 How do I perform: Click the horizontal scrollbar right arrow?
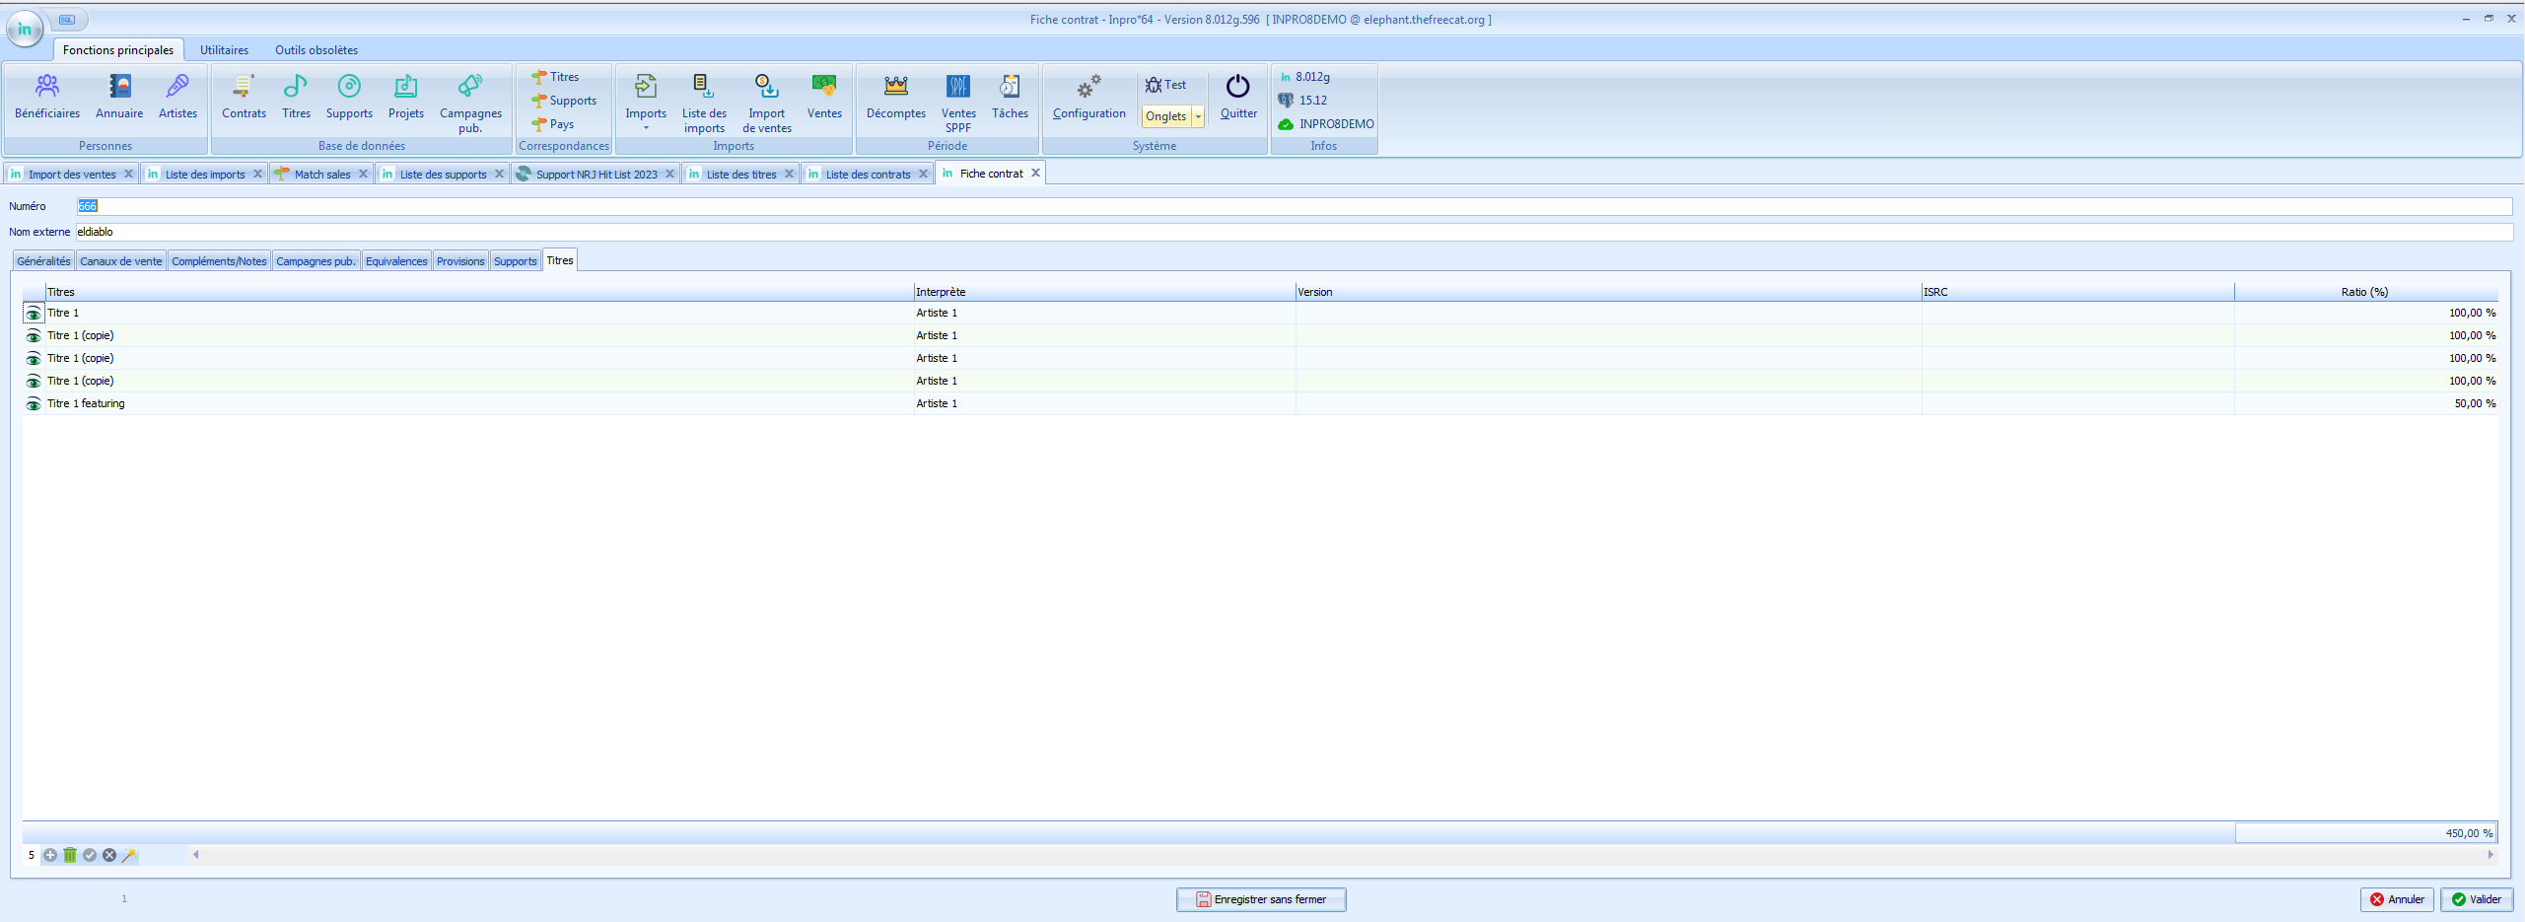[2490, 855]
